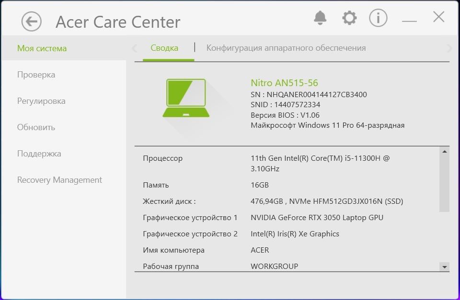
Task: Click Процессор label
Action: (163, 158)
